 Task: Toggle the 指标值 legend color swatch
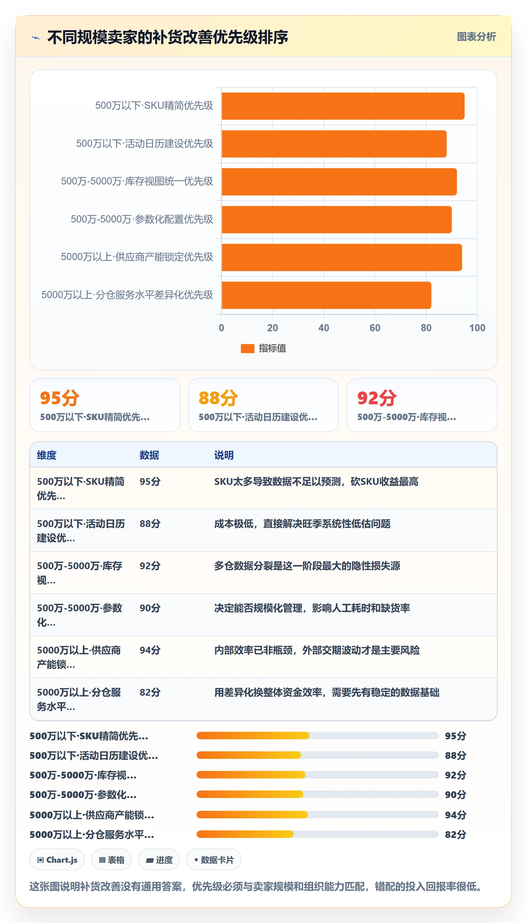pyautogui.click(x=247, y=348)
